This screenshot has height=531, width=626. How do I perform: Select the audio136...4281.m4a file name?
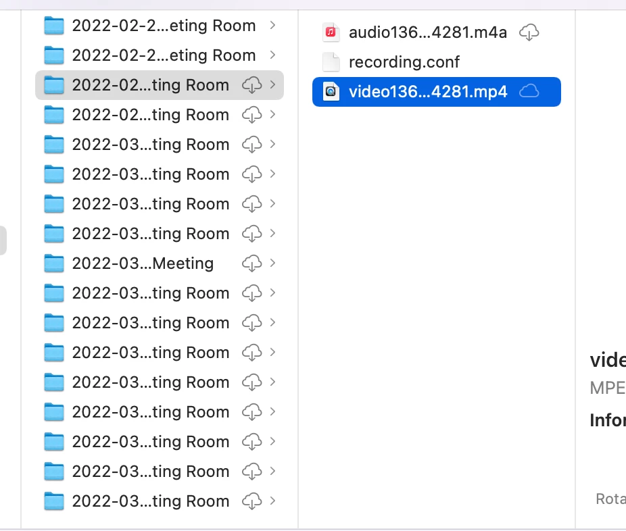[427, 32]
